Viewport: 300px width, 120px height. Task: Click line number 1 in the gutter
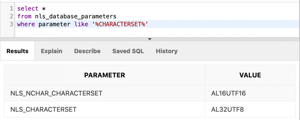click(x=11, y=9)
